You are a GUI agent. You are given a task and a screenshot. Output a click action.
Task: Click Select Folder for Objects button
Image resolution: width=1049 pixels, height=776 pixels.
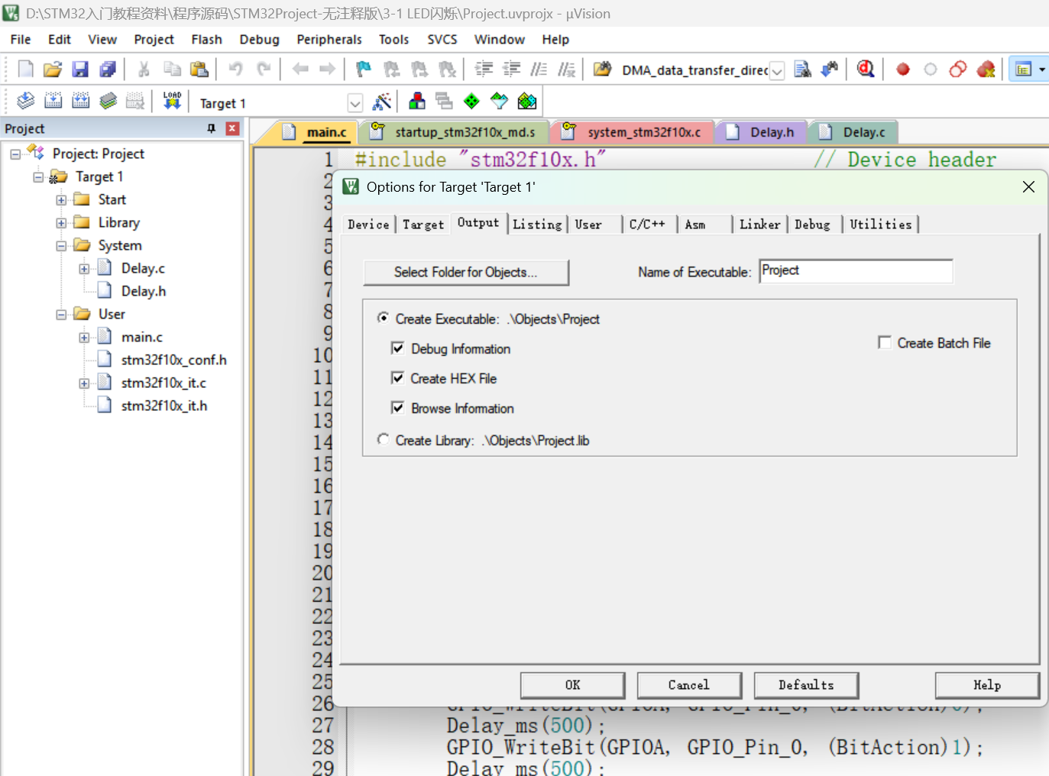[x=466, y=272]
